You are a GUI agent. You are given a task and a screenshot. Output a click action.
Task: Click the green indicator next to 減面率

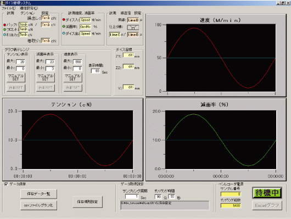pyautogui.click(x=64, y=26)
